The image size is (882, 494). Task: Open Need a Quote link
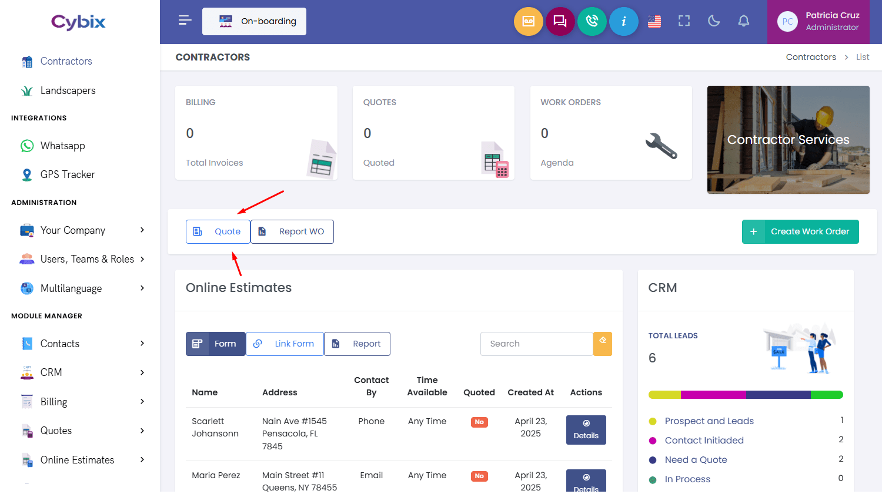click(696, 460)
